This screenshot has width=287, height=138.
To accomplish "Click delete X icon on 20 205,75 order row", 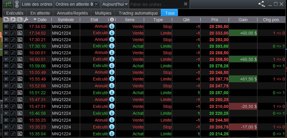I will pyautogui.click(x=6, y=127).
